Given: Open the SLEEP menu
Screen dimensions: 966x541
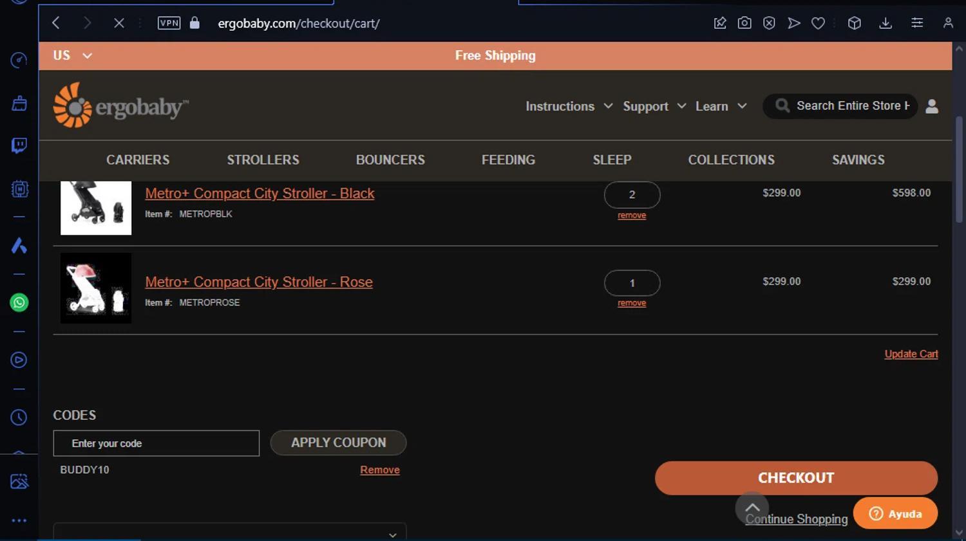Looking at the screenshot, I should point(612,160).
